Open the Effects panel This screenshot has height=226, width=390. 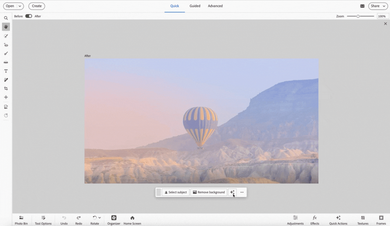[315, 220]
